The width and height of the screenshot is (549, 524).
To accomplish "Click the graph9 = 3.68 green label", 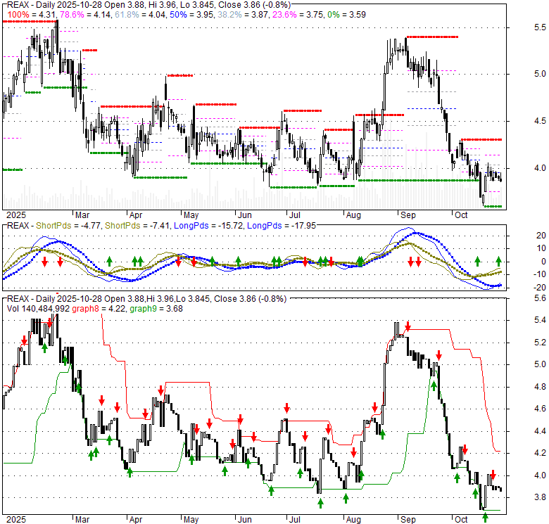I will click(153, 307).
